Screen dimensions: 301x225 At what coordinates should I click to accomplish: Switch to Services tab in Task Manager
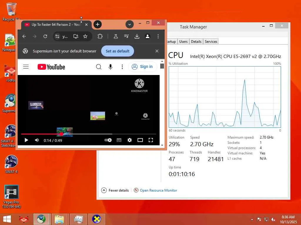[211, 42]
